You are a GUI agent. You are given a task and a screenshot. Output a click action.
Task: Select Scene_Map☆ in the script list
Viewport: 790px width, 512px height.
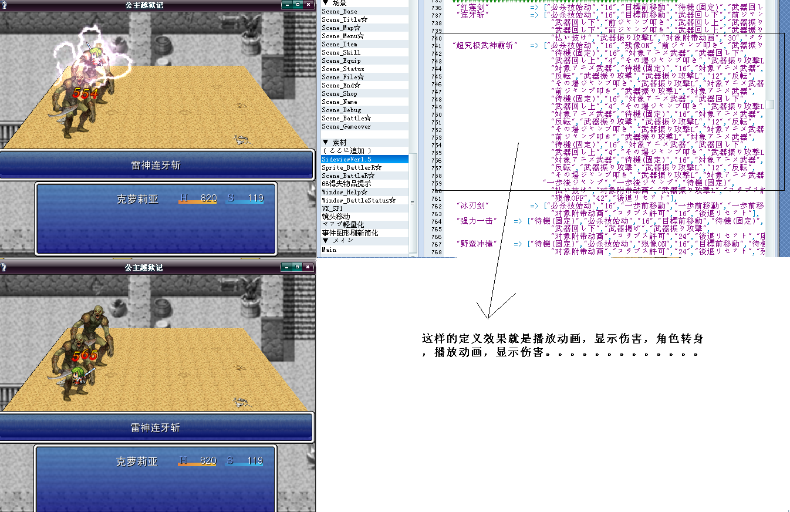(364, 28)
